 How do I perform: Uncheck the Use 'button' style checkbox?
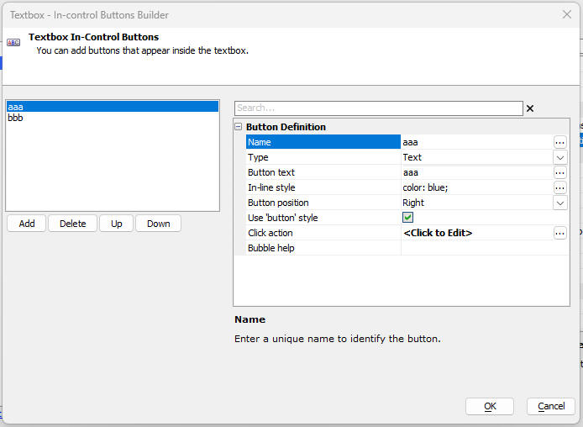[407, 218]
